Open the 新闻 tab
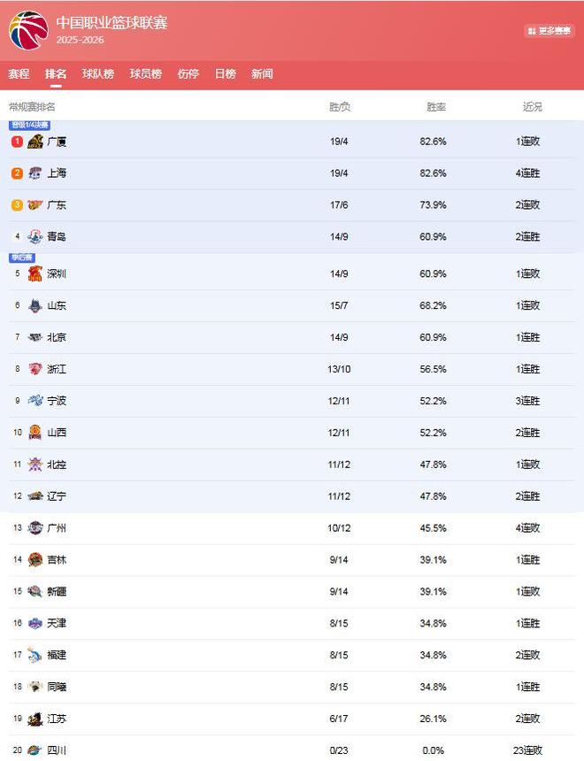This screenshot has height=761, width=584. pyautogui.click(x=262, y=74)
